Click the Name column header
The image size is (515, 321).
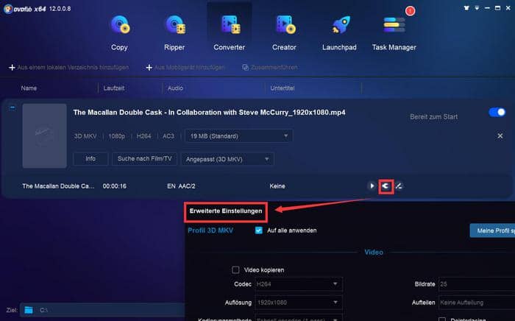pos(29,88)
